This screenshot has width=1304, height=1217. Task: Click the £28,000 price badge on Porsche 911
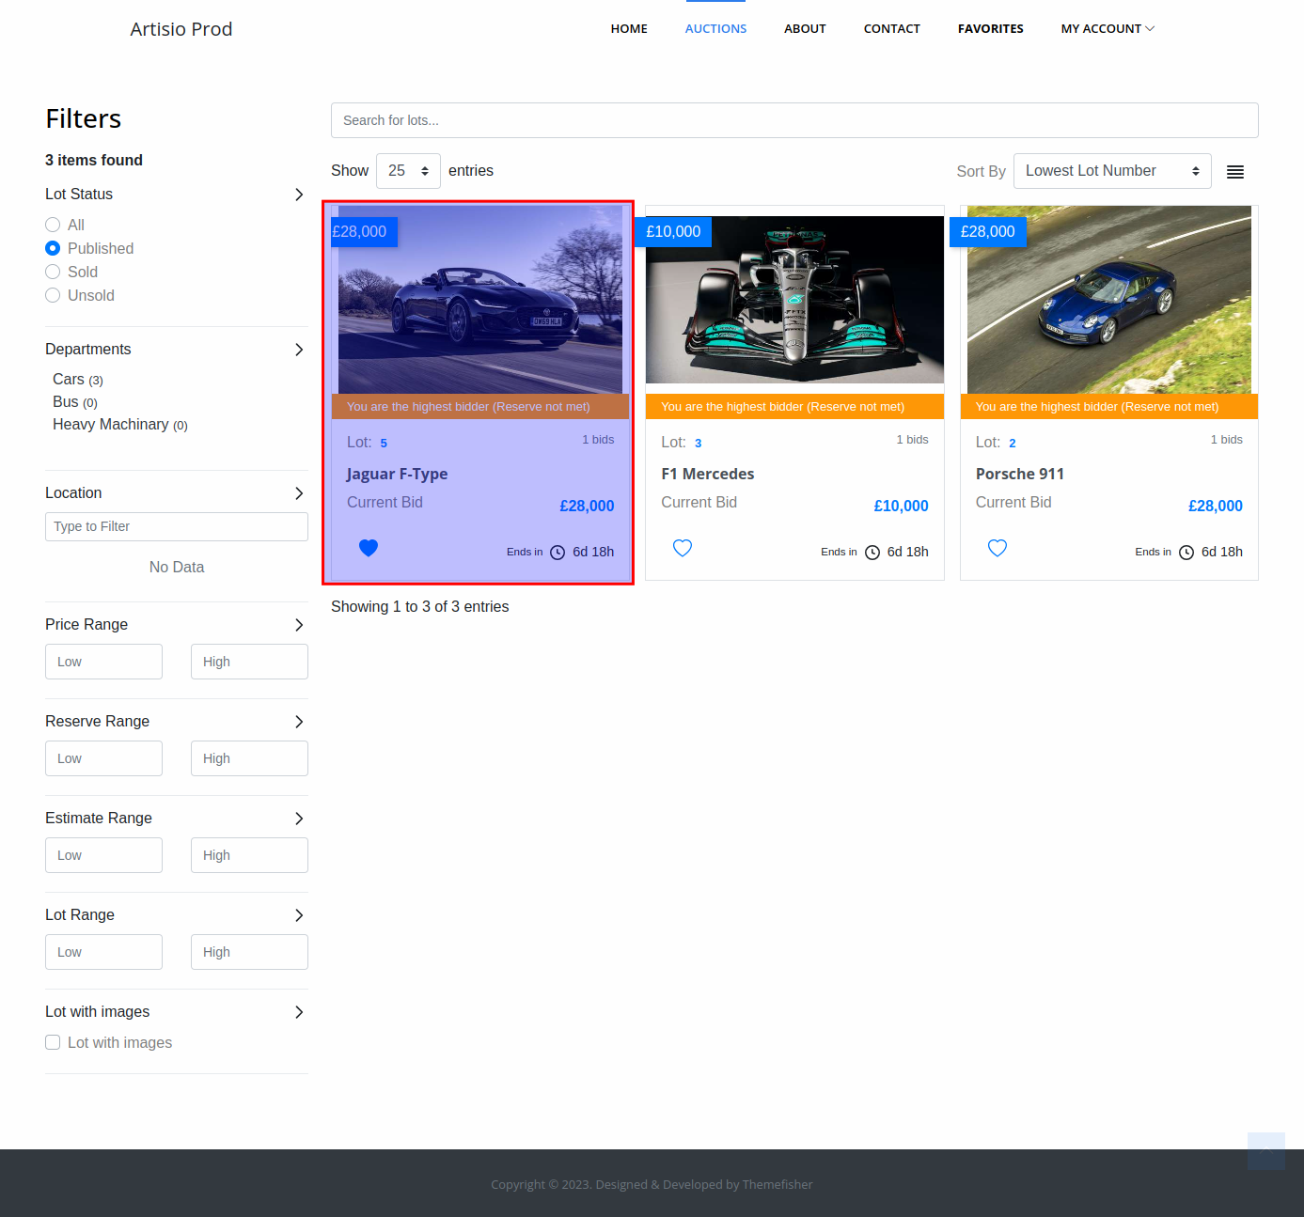click(x=987, y=232)
